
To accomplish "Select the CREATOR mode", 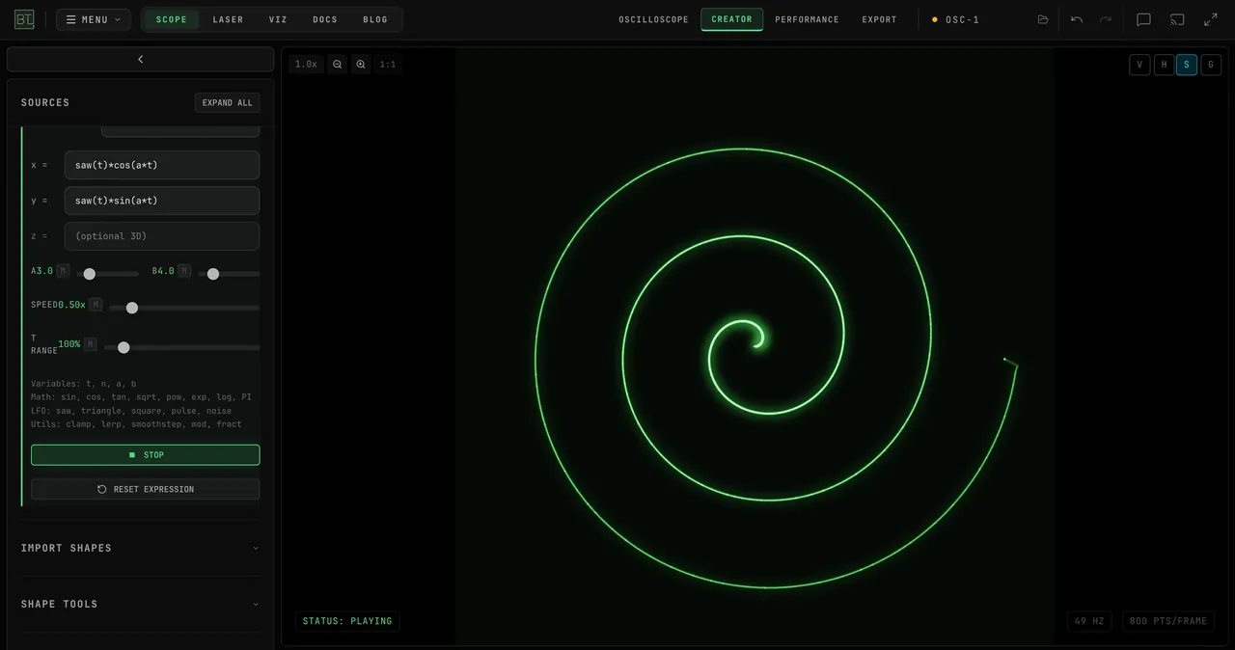I will point(731,19).
